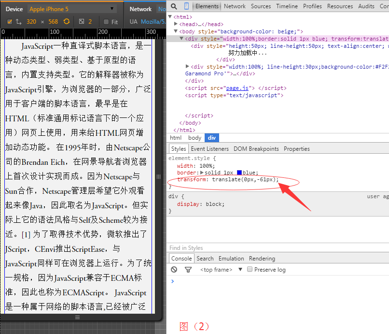The width and height of the screenshot is (389, 334).
Task: Swap dimensions using the rotate arrows icon
Action: [19, 22]
